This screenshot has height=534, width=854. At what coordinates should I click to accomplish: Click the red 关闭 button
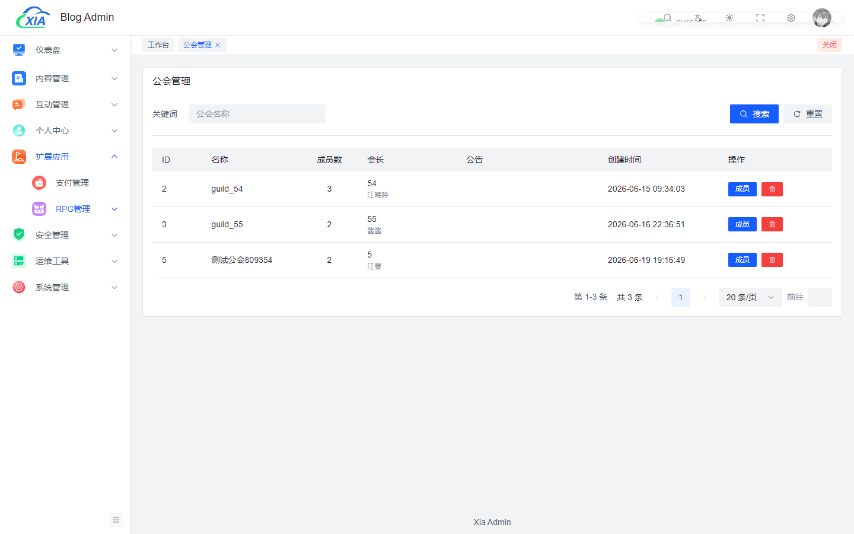(x=830, y=45)
